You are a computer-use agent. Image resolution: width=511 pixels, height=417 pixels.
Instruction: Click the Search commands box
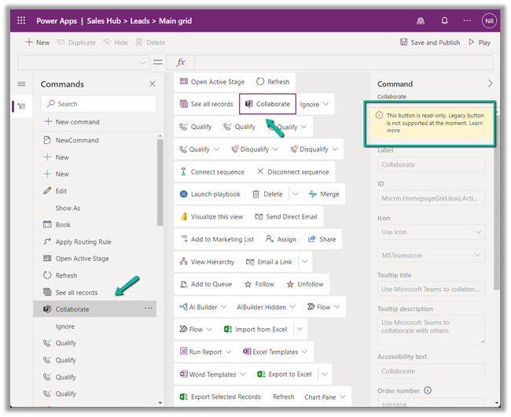click(x=98, y=104)
